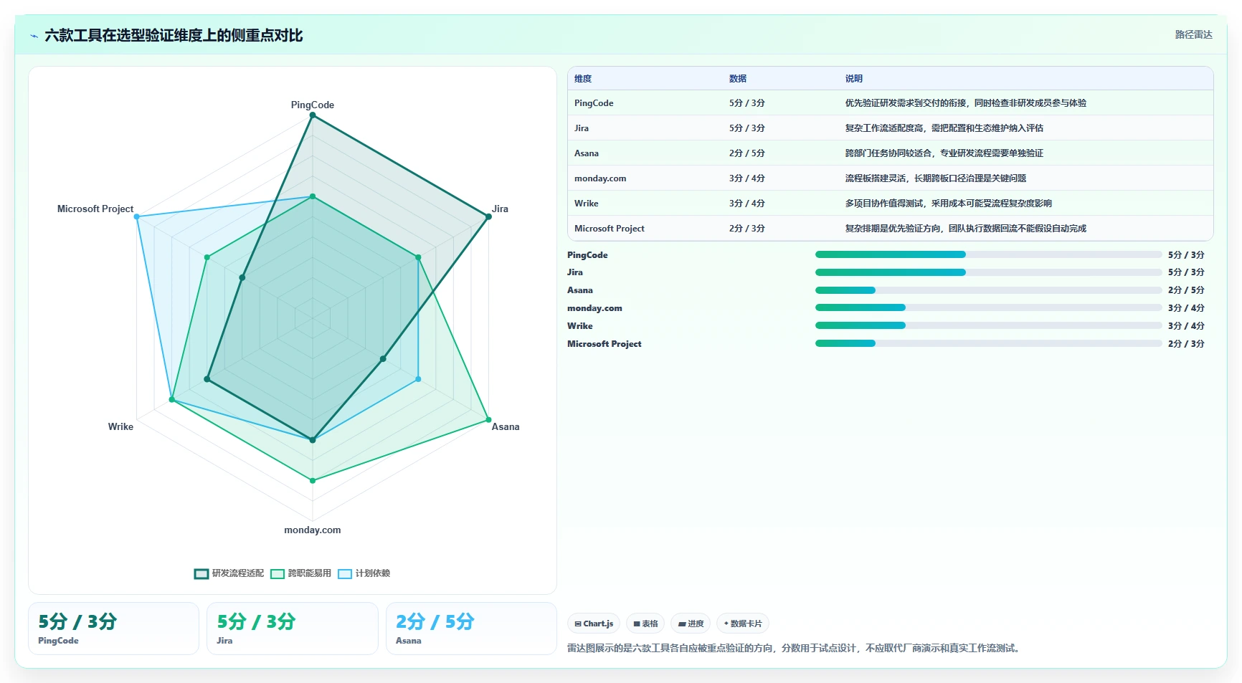
Task: Click 3分 / 4分 score beside monday.com progress bar
Action: point(1186,308)
